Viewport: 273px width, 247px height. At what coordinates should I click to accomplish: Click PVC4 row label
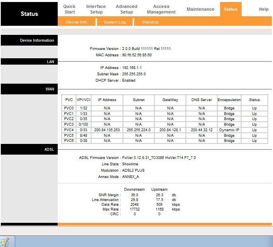click(x=69, y=130)
